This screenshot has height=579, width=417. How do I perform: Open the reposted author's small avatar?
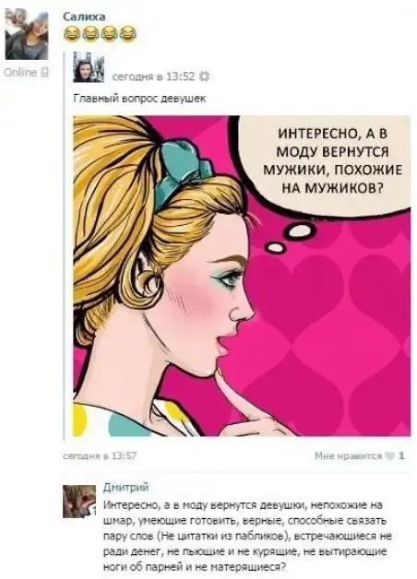click(x=89, y=66)
